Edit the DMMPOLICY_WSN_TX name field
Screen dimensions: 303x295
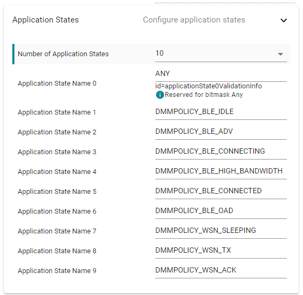(x=221, y=251)
